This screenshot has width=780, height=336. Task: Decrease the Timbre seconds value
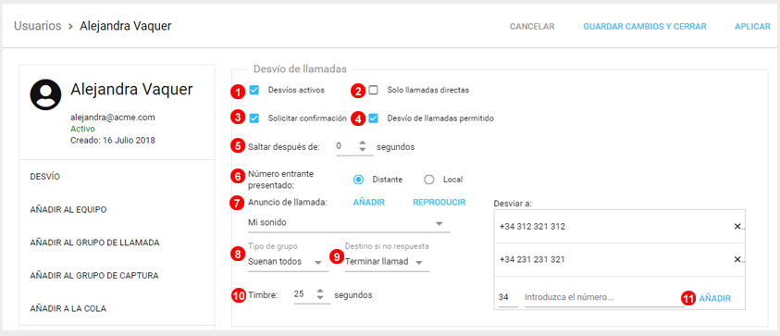pos(320,298)
